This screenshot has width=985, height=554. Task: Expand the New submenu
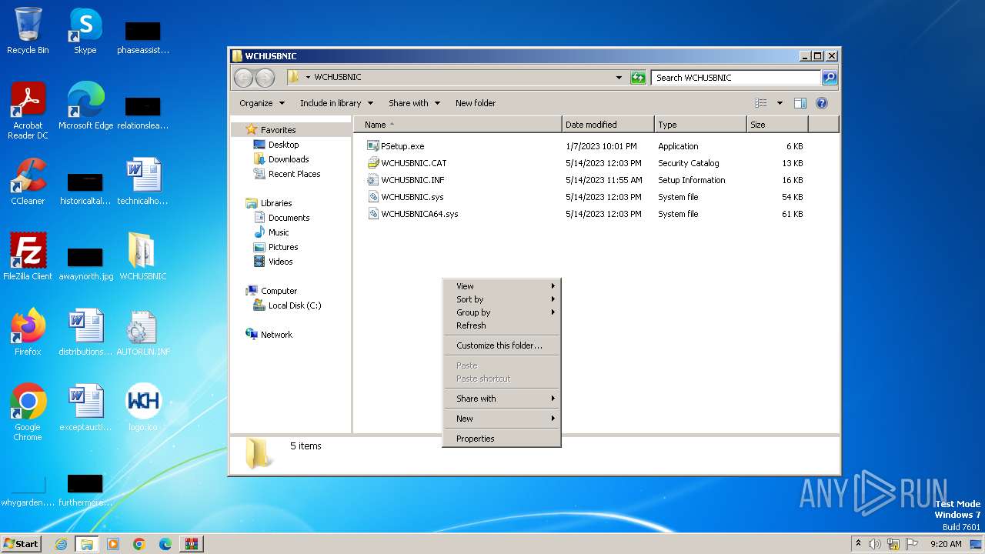(502, 419)
